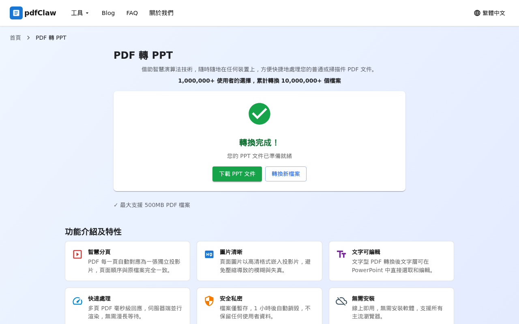Click the breadcrumb chevron separator icon
Viewport: 519px width, 324px height.
coord(28,37)
